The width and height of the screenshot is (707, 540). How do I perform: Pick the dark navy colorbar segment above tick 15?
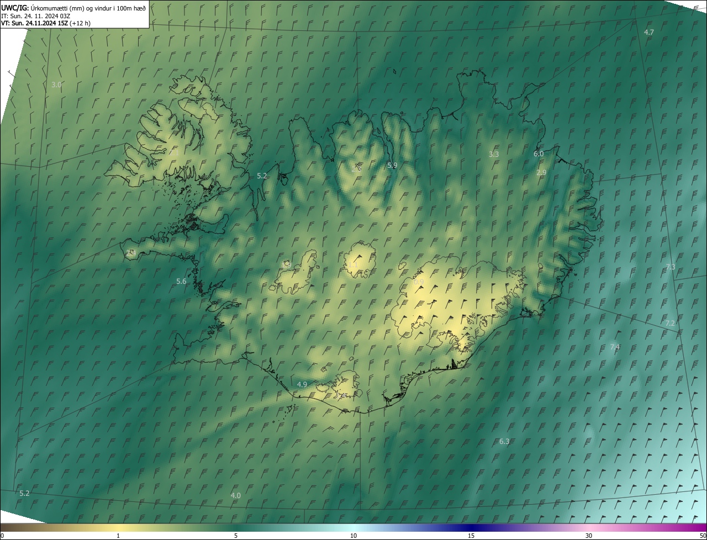471,528
